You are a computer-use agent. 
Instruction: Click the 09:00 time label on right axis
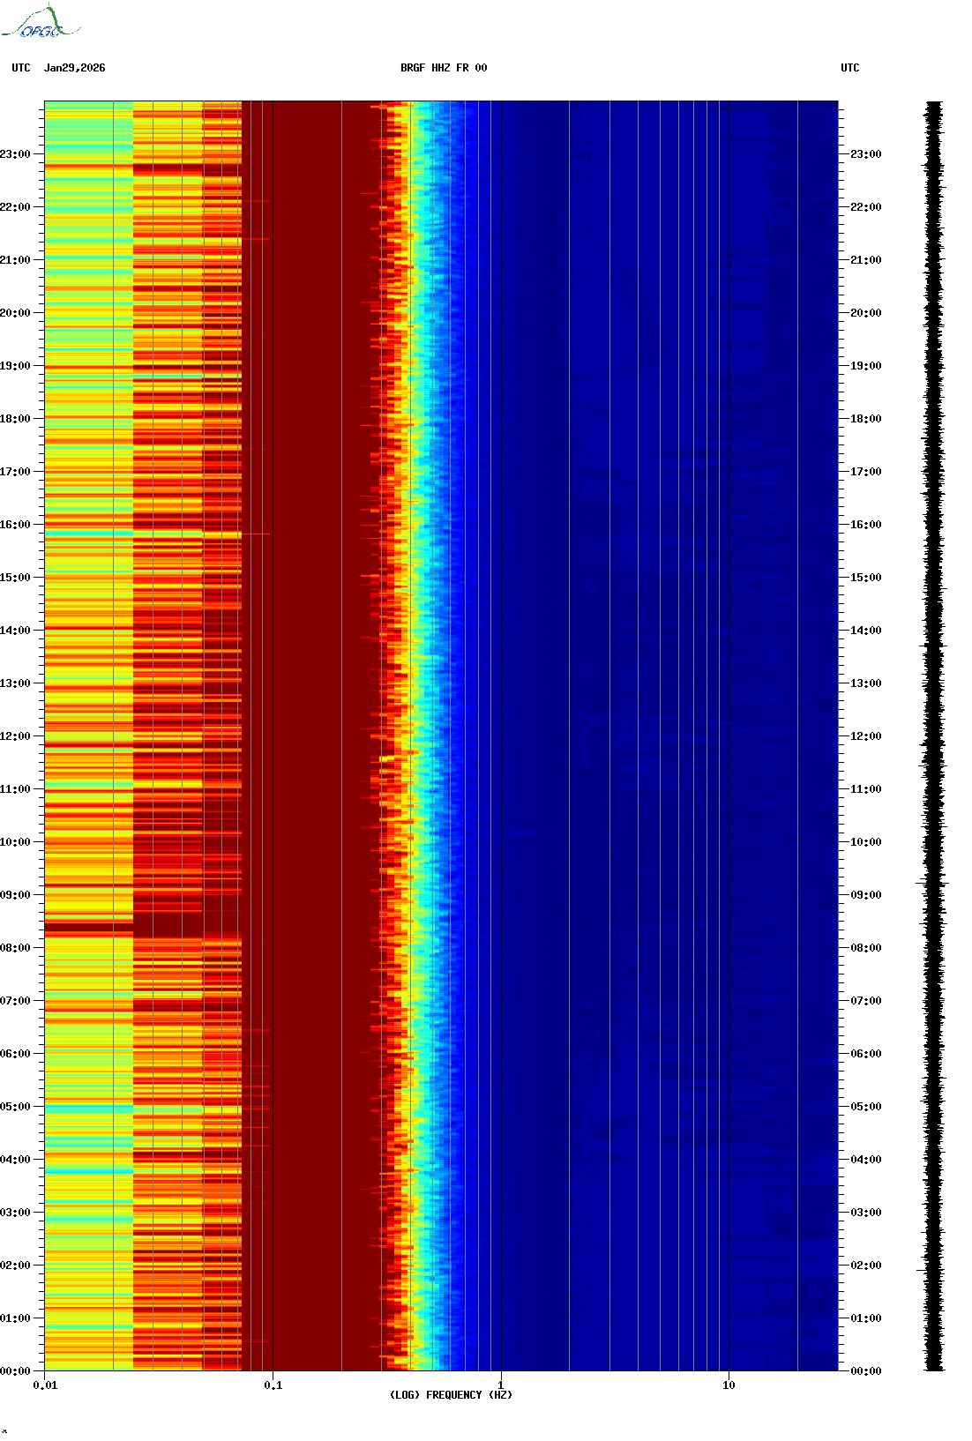(x=865, y=895)
